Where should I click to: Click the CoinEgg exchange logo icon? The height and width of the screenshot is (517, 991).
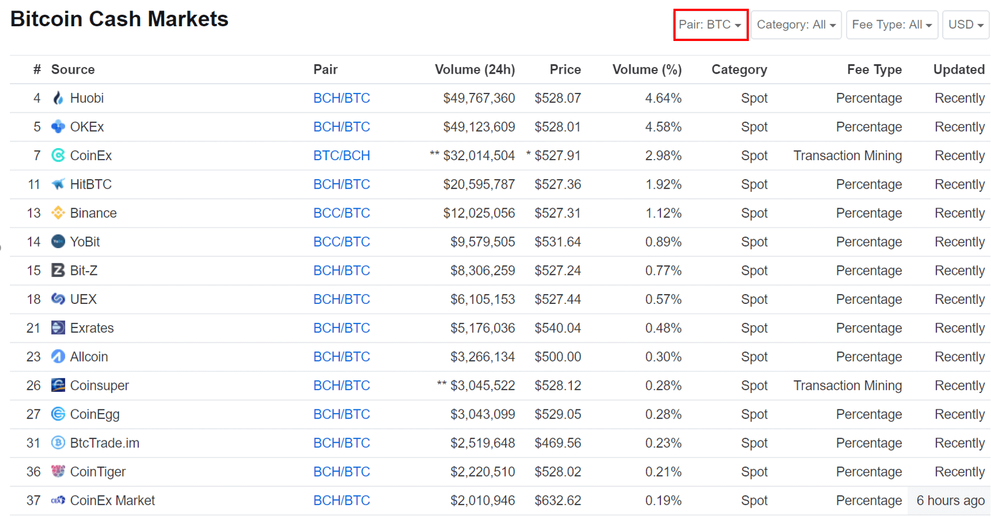pyautogui.click(x=58, y=414)
